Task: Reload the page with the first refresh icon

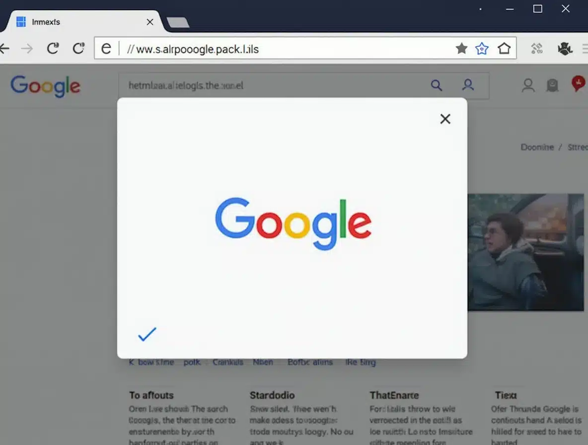Action: [x=53, y=48]
